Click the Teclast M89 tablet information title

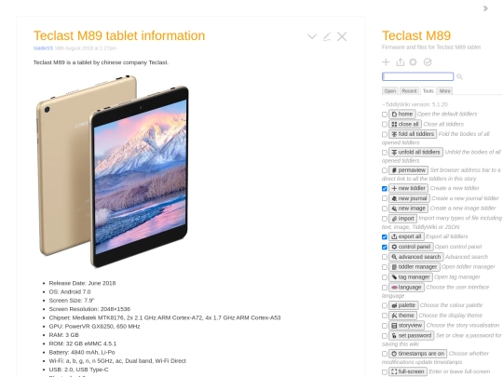tap(119, 35)
